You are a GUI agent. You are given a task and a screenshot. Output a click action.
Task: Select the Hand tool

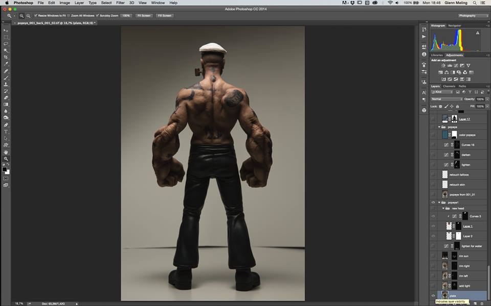point(6,152)
